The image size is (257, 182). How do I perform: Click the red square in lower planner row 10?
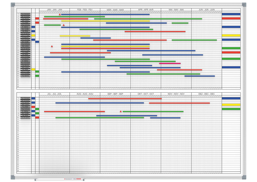click(x=37, y=117)
